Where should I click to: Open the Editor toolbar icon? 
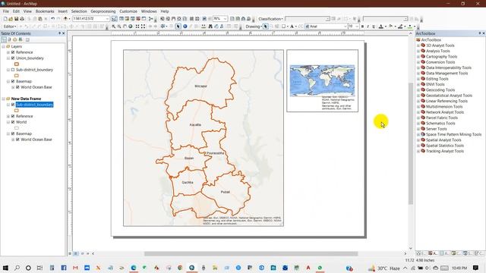click(x=115, y=19)
